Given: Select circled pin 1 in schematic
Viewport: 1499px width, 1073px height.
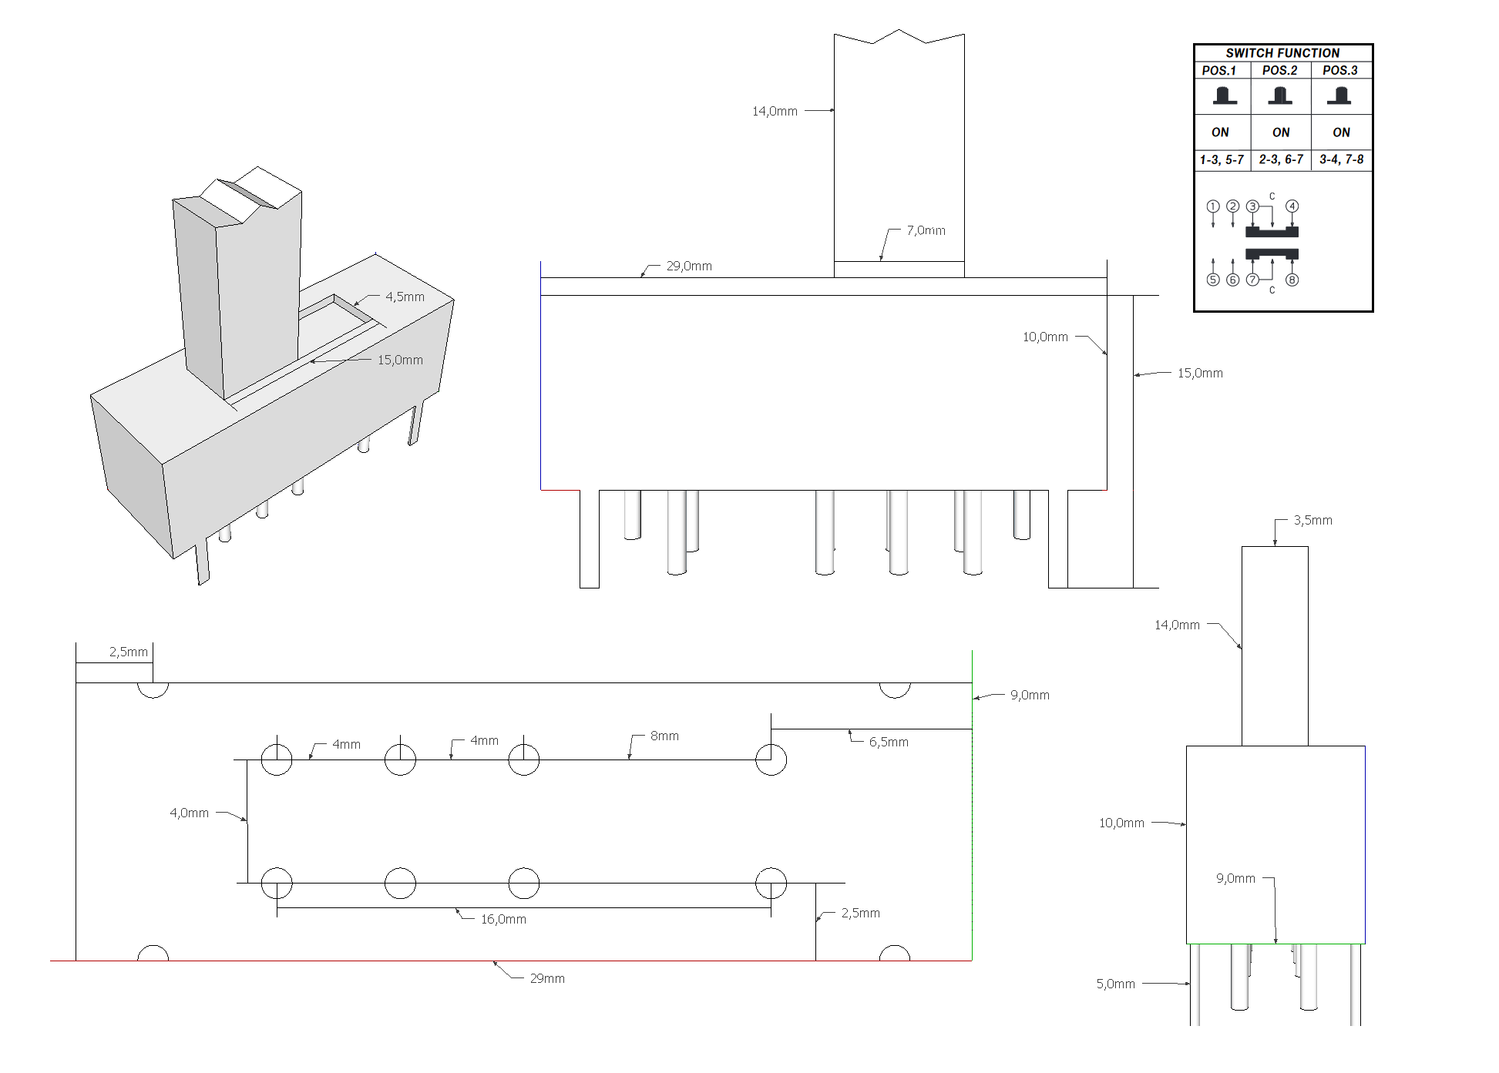Looking at the screenshot, I should pyautogui.click(x=1213, y=206).
